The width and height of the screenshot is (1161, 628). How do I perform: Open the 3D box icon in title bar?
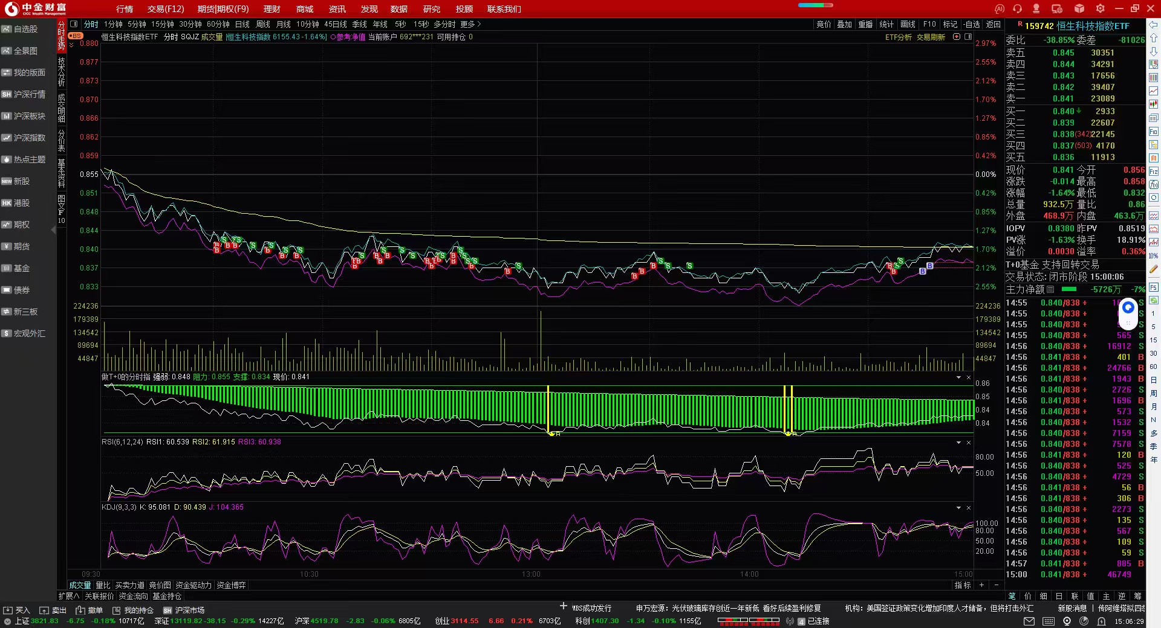pos(1079,8)
